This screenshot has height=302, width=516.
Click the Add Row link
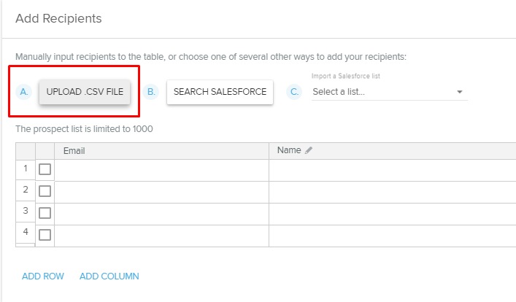[43, 276]
